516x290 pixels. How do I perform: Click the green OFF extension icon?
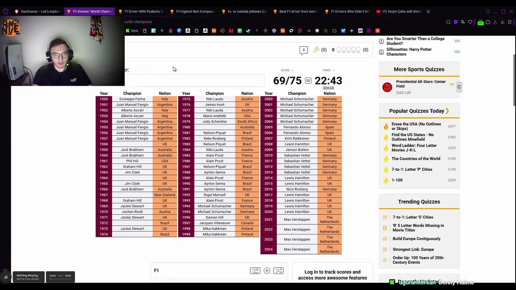[480, 23]
